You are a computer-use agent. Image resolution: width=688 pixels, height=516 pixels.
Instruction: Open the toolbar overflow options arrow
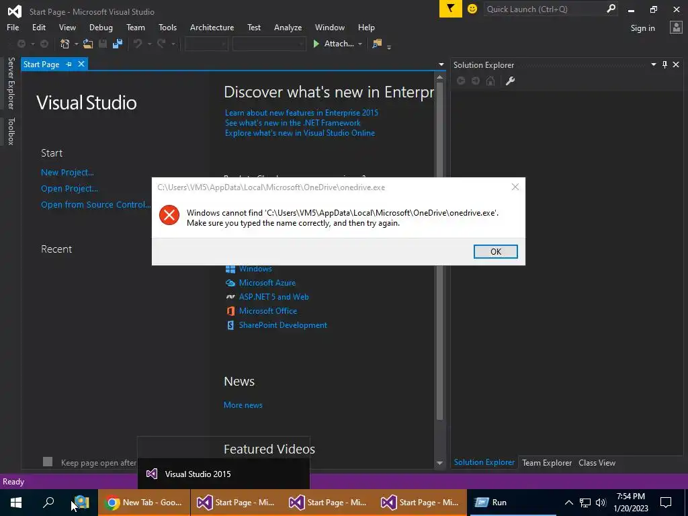pos(389,46)
